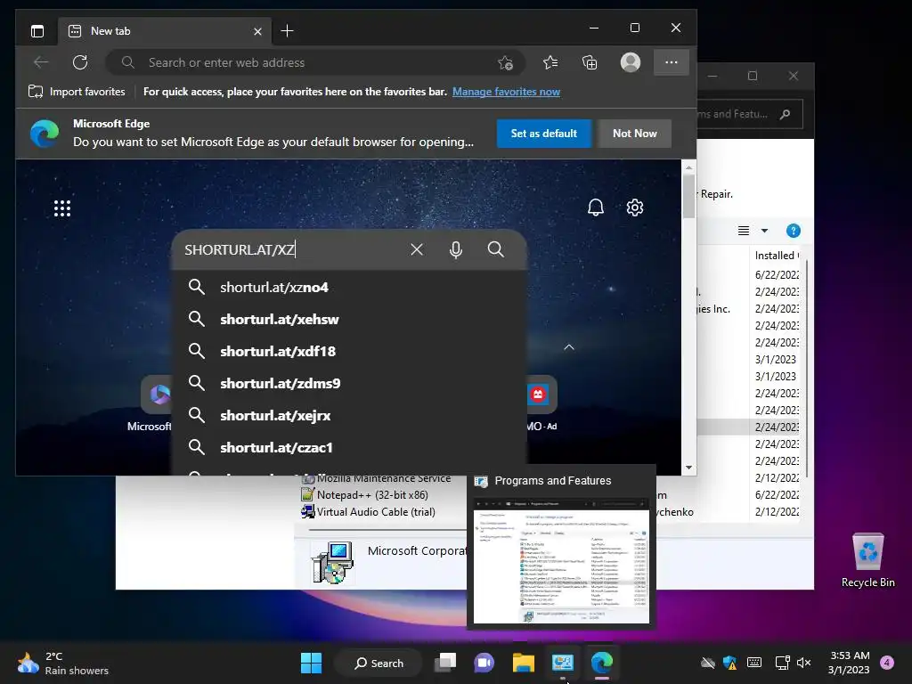Open the notification center badge 4

coord(887,663)
